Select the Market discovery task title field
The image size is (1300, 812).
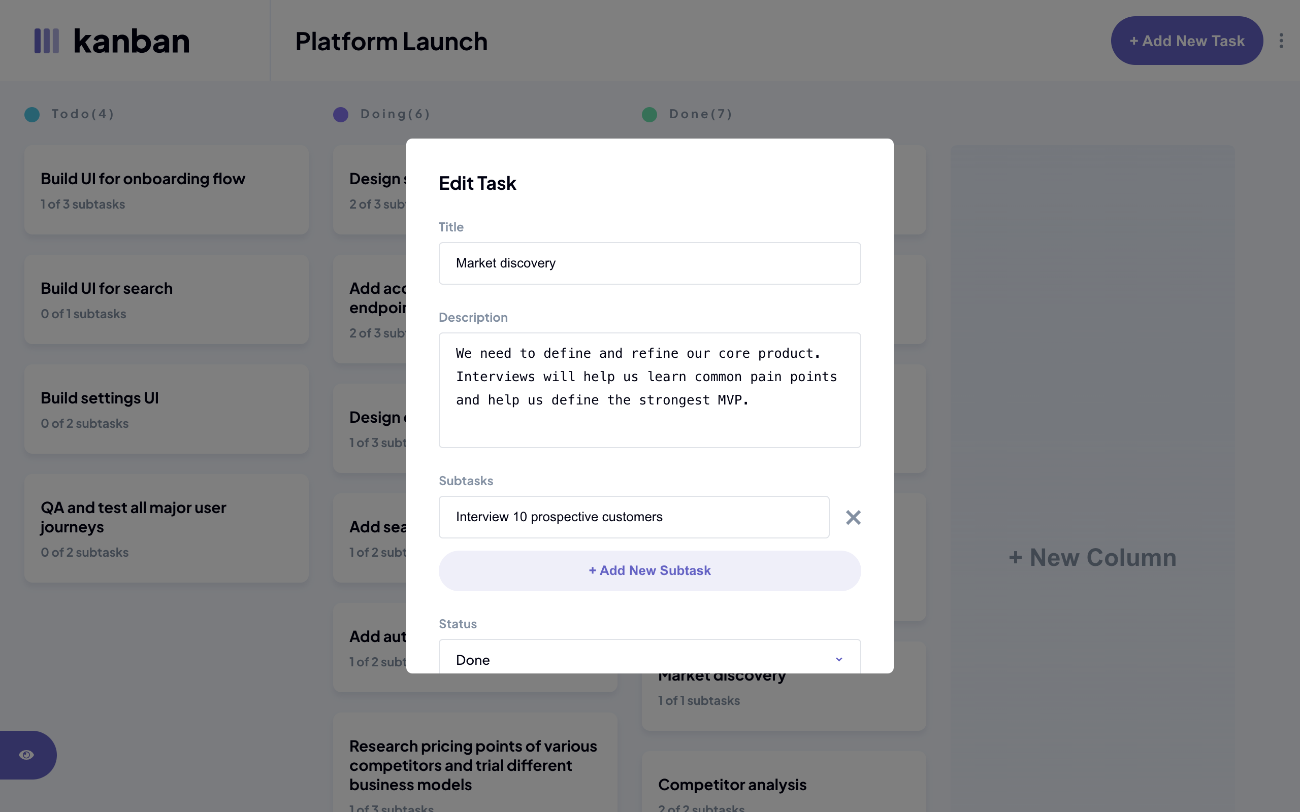(649, 263)
